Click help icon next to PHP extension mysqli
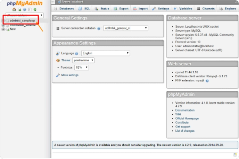Viewport: 239px width, 159px height. (207, 81)
